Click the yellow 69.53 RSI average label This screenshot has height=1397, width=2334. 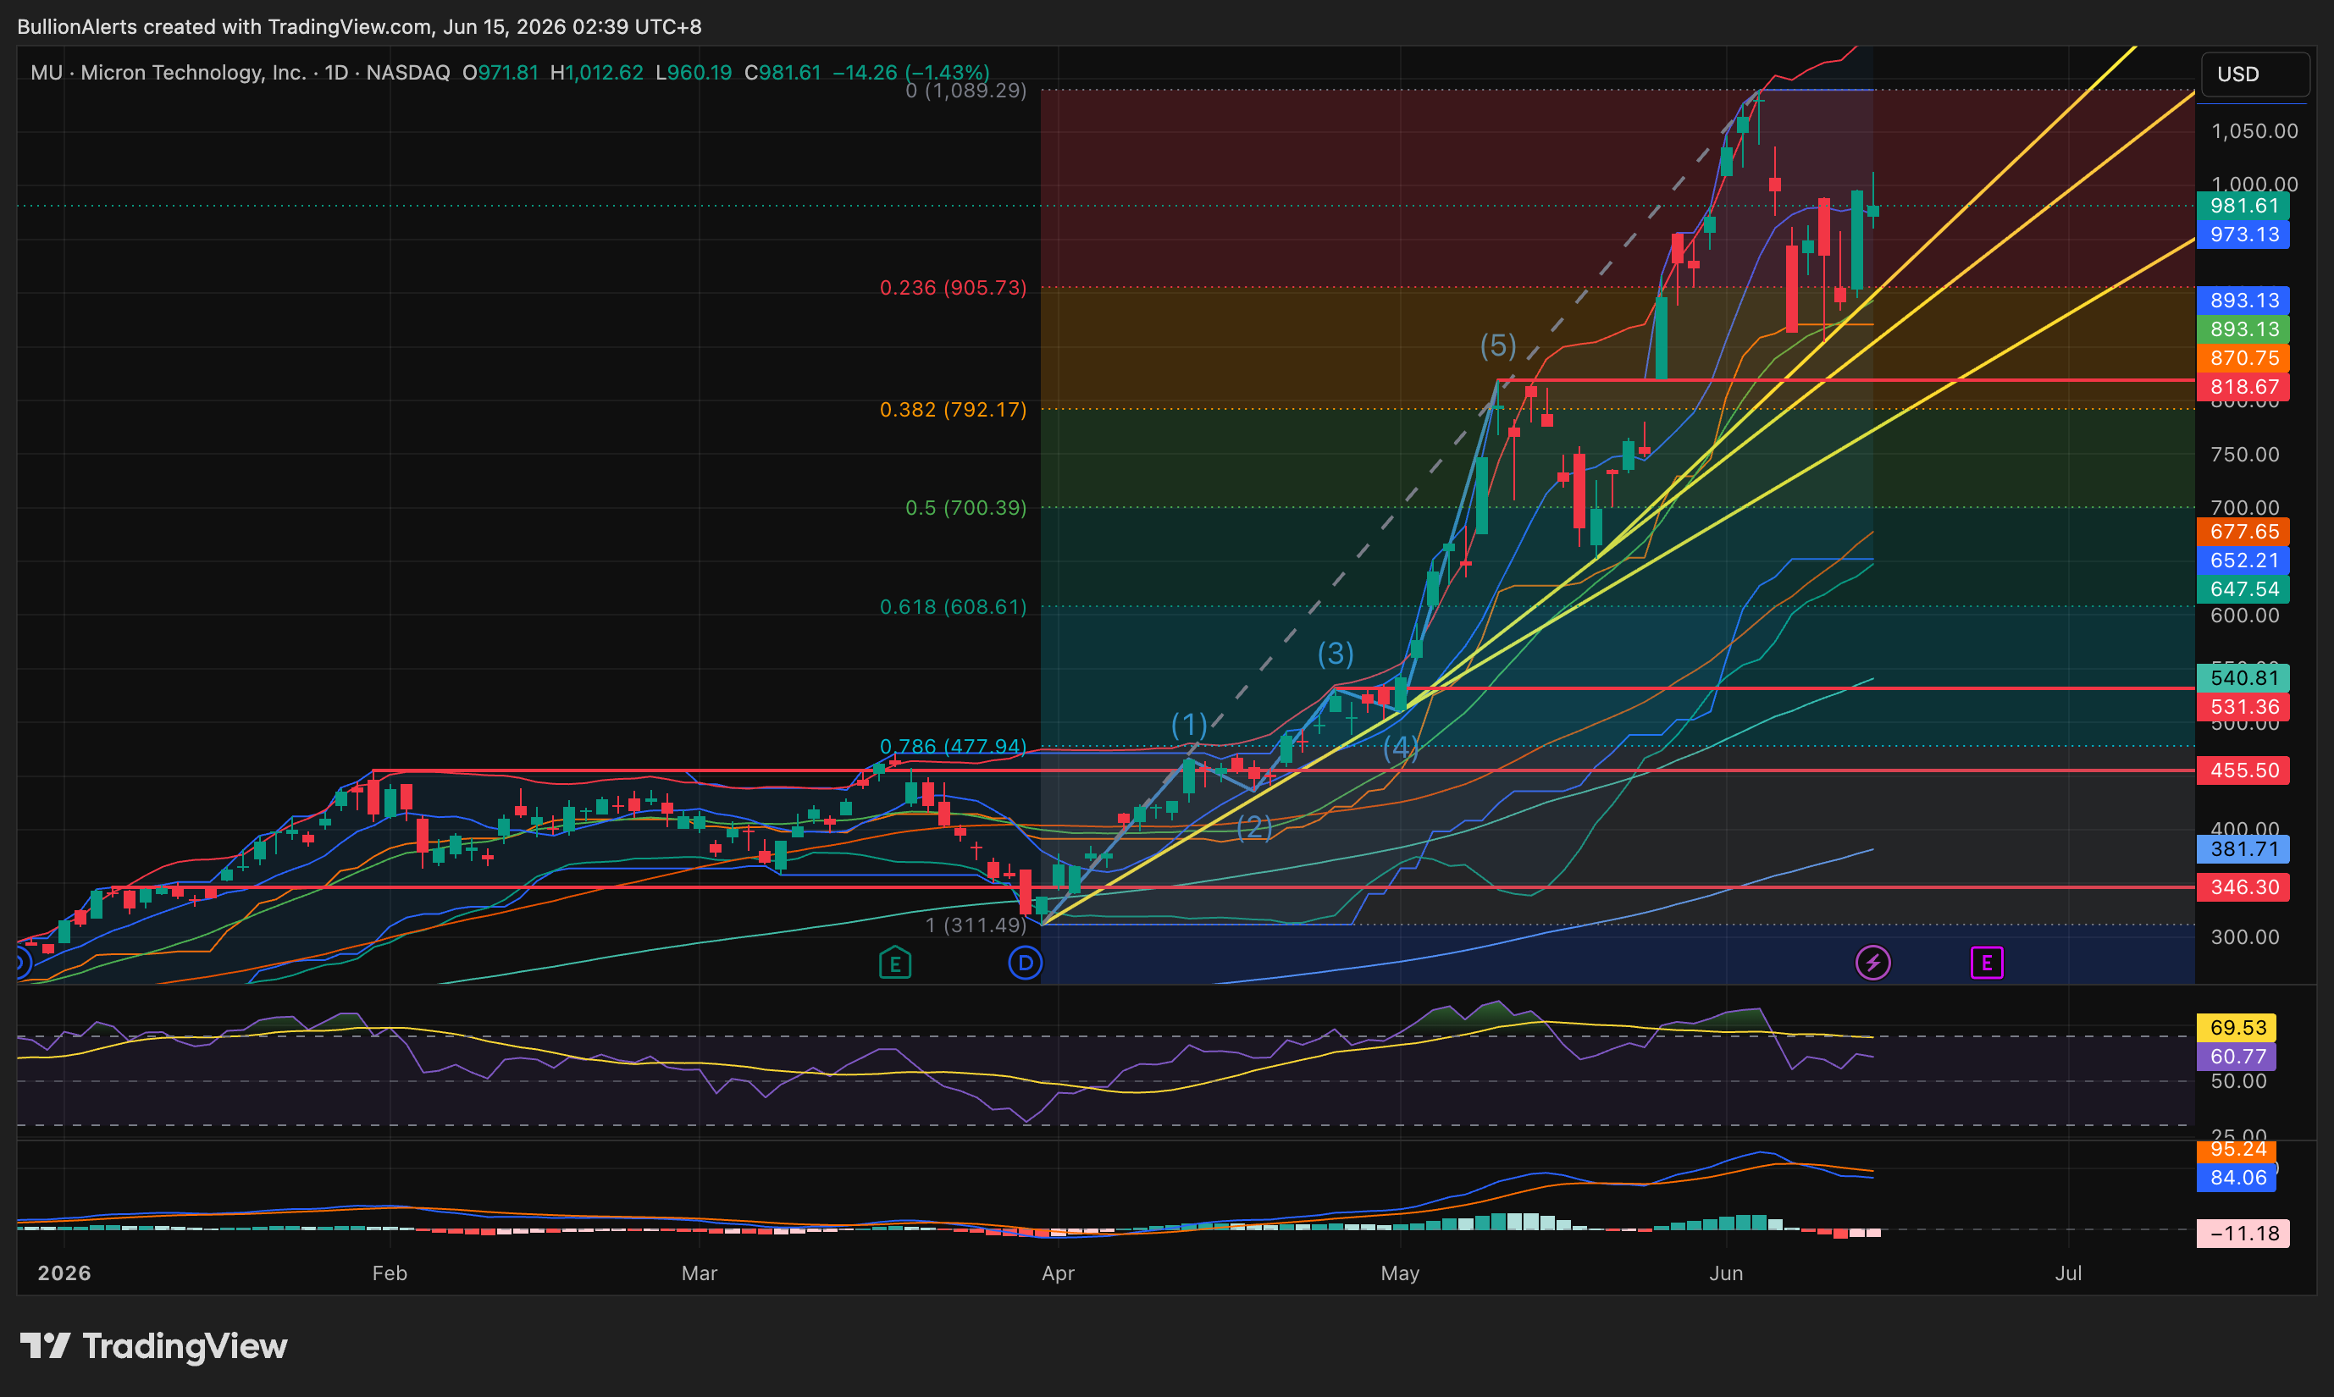(2237, 1028)
